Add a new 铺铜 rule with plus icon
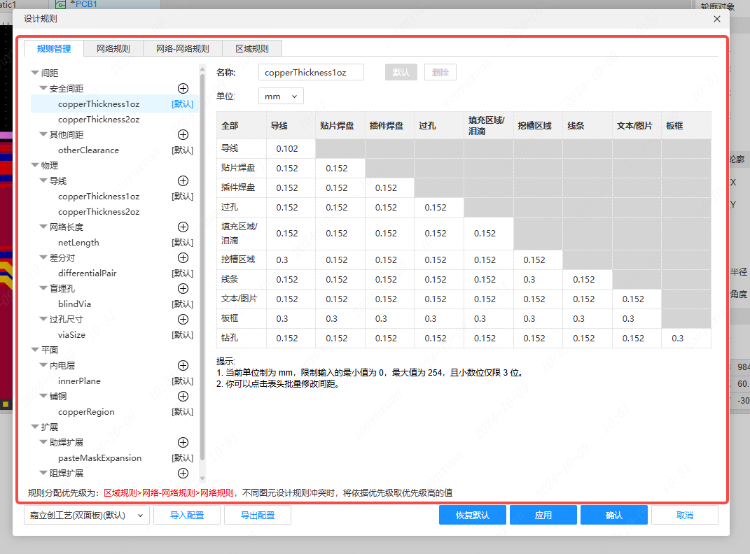Viewport: 750px width, 554px height. coord(183,397)
